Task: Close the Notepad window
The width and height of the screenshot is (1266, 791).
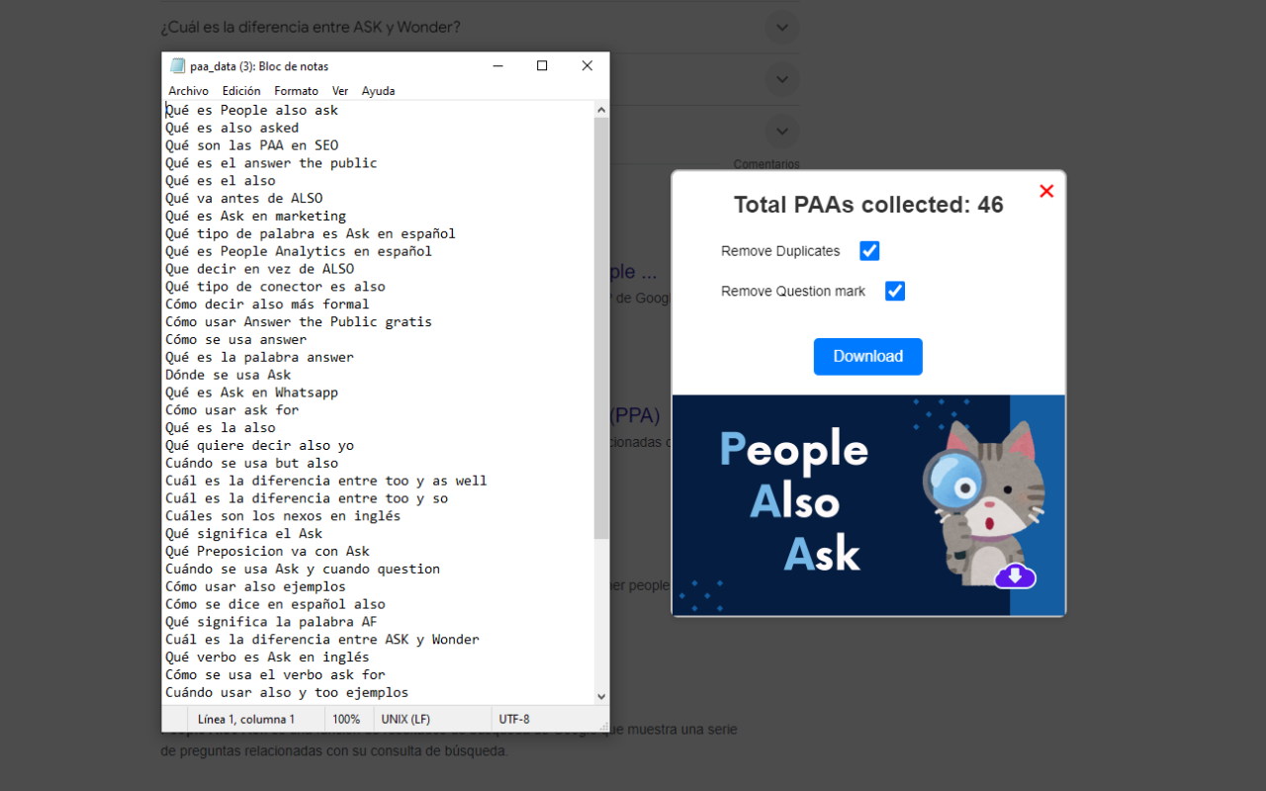Action: pyautogui.click(x=588, y=66)
